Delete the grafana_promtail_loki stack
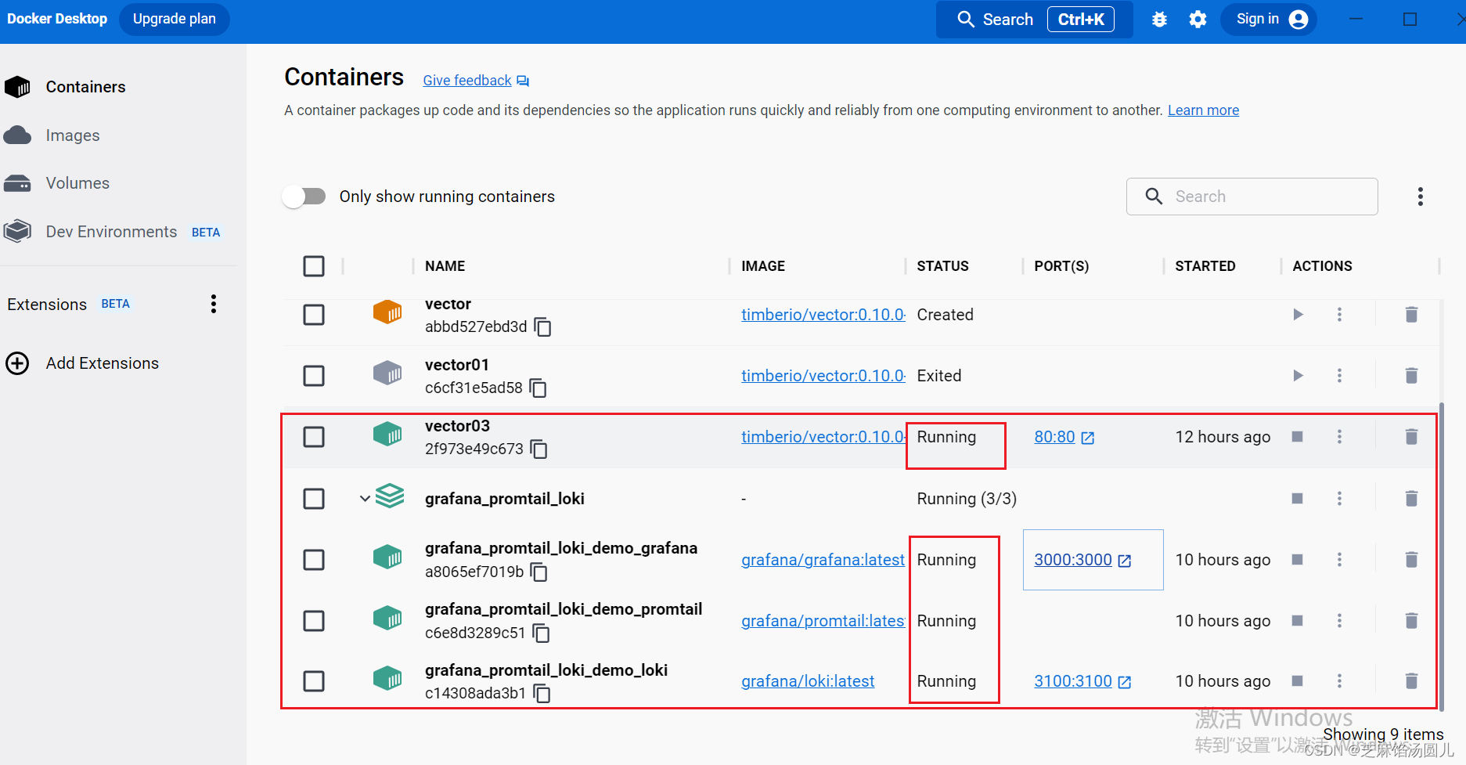1466x765 pixels. (x=1411, y=499)
